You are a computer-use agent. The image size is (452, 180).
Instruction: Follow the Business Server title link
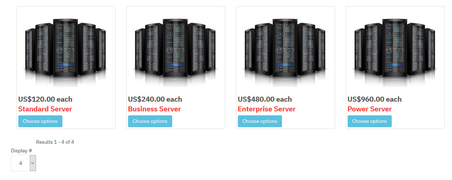[x=154, y=109]
